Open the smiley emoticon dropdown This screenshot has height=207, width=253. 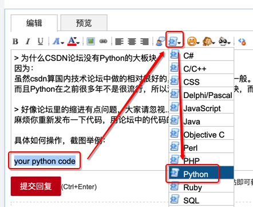point(193,41)
